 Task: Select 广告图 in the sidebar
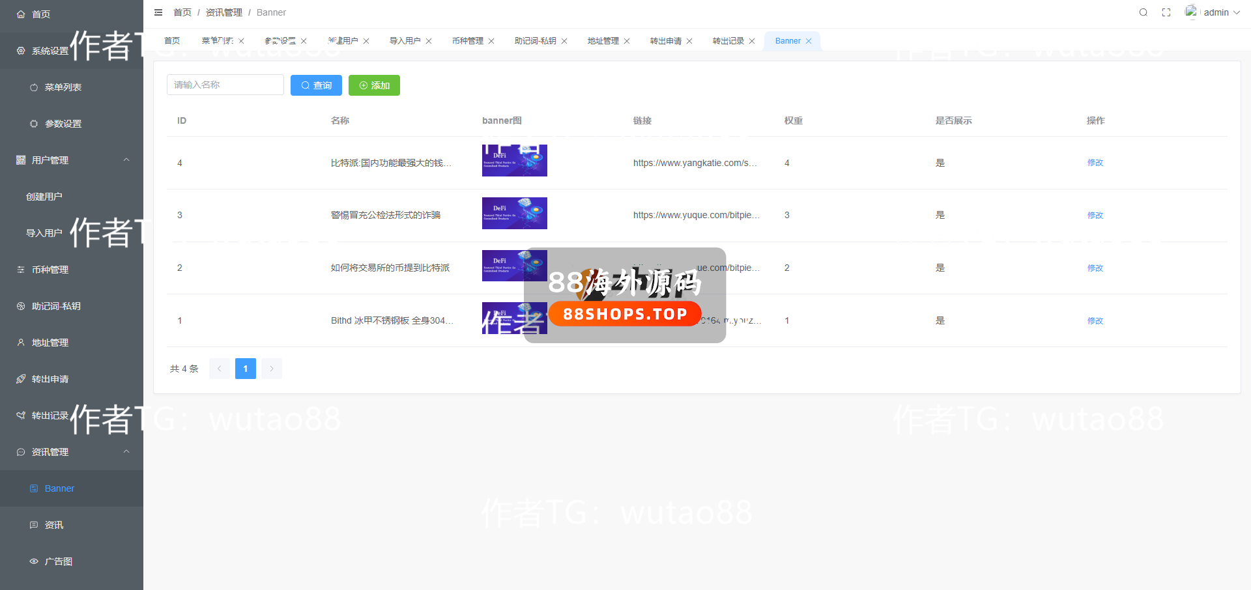tap(58, 561)
